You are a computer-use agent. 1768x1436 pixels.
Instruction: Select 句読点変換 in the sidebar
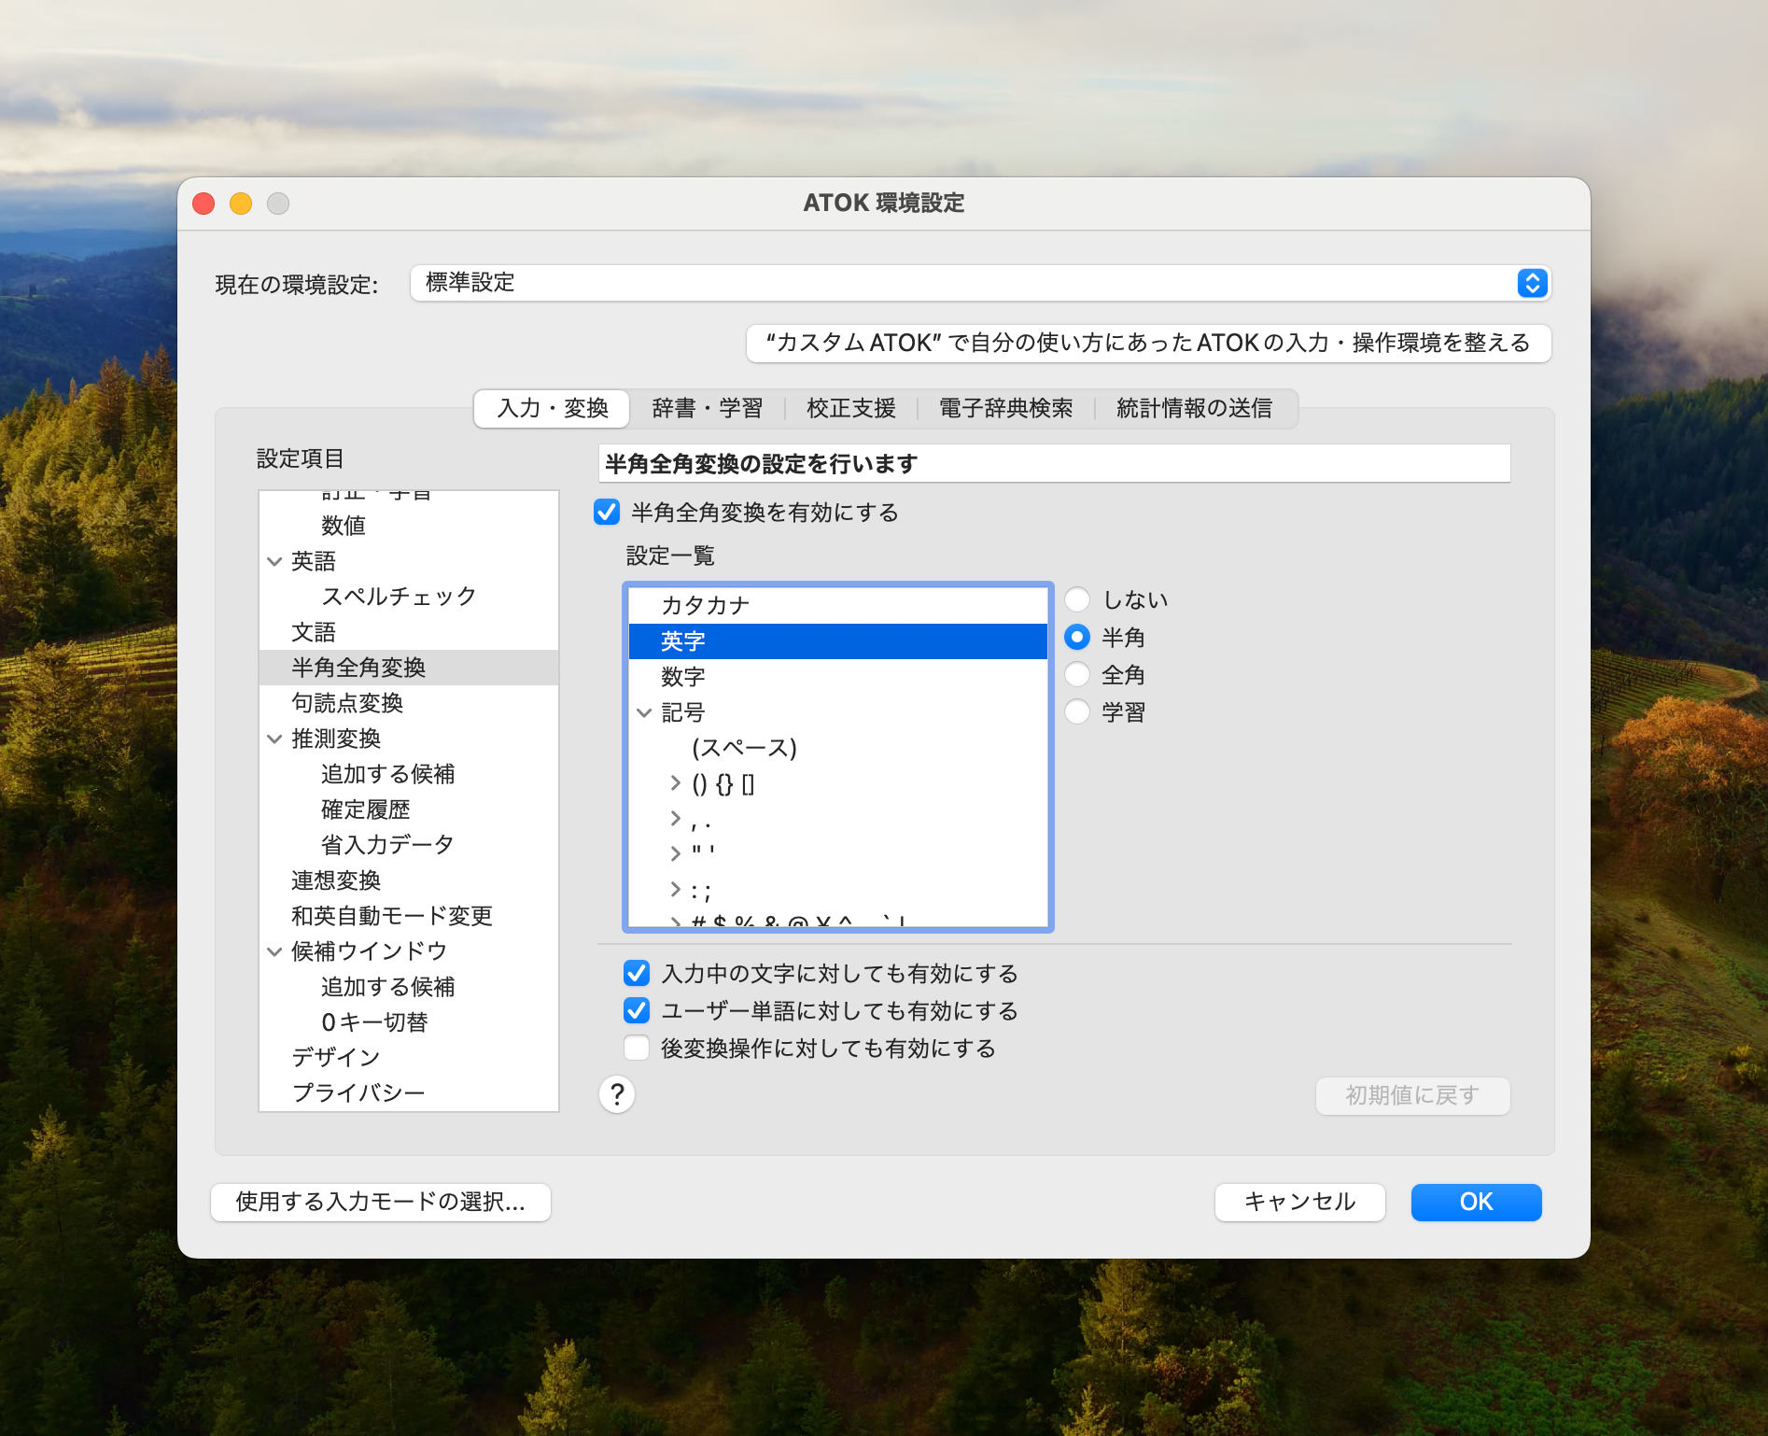409,703
